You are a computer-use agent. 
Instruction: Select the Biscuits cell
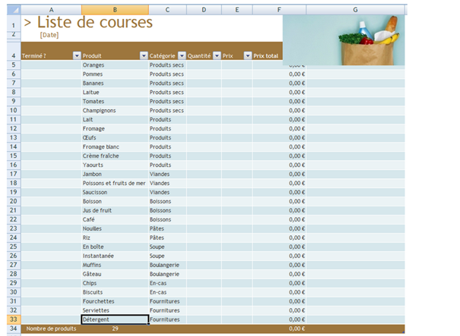pos(115,292)
